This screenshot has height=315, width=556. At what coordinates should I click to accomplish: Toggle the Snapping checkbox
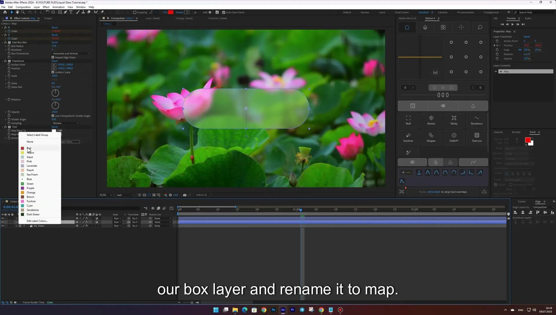pos(135,12)
